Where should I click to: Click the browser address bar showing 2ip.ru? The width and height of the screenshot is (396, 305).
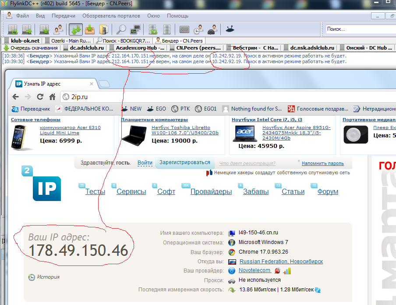[229, 97]
